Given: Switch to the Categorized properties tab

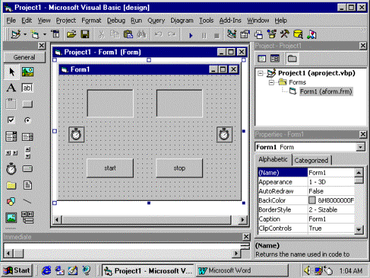Looking at the screenshot, I should [x=311, y=161].
